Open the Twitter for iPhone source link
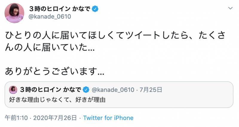 click(x=108, y=118)
